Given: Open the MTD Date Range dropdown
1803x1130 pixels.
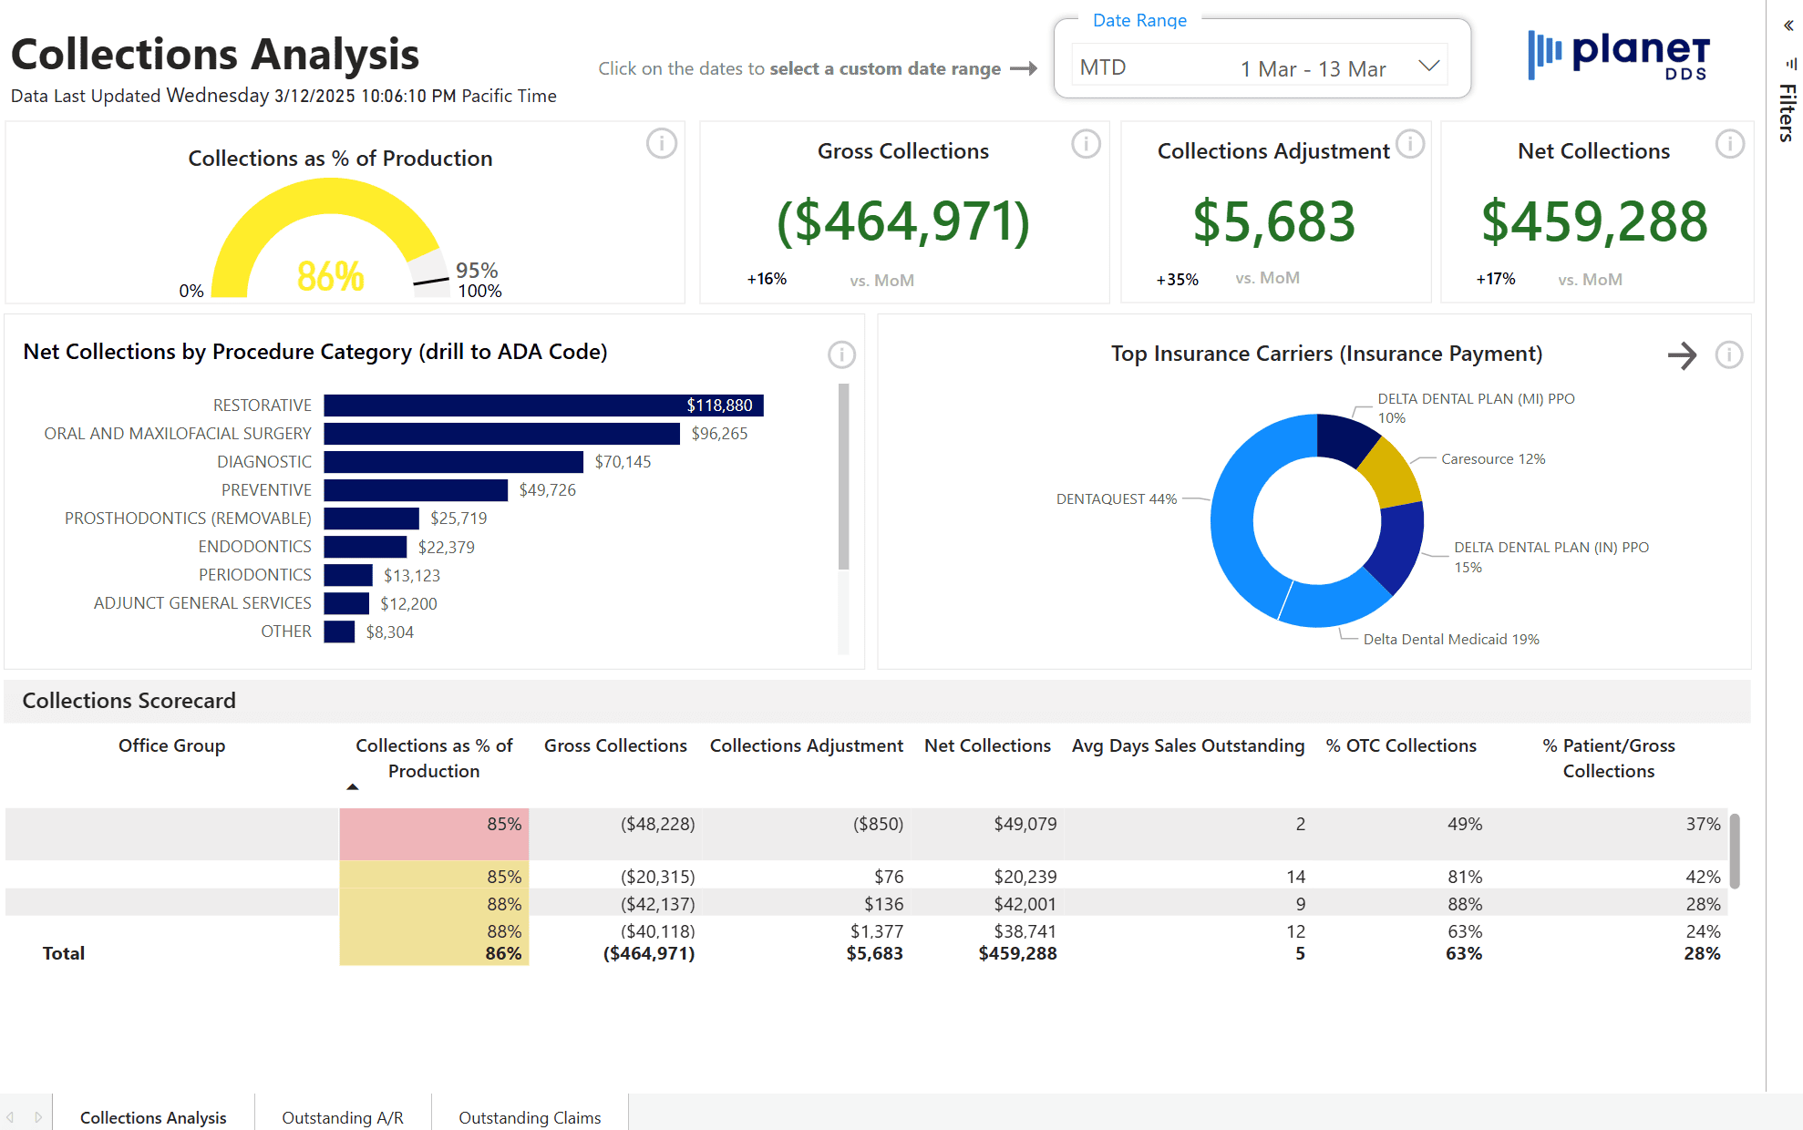Looking at the screenshot, I should click(x=1428, y=67).
